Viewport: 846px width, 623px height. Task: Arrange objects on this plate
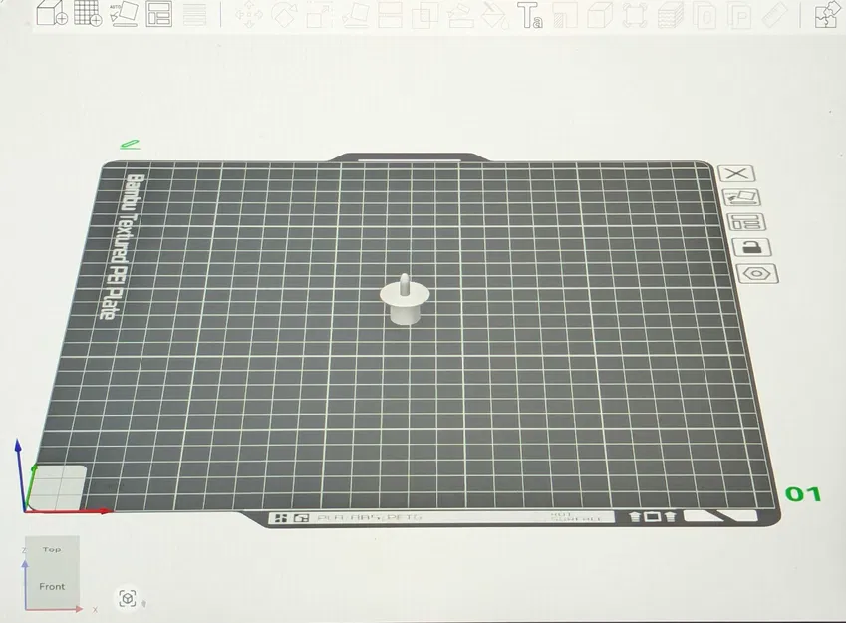click(746, 222)
